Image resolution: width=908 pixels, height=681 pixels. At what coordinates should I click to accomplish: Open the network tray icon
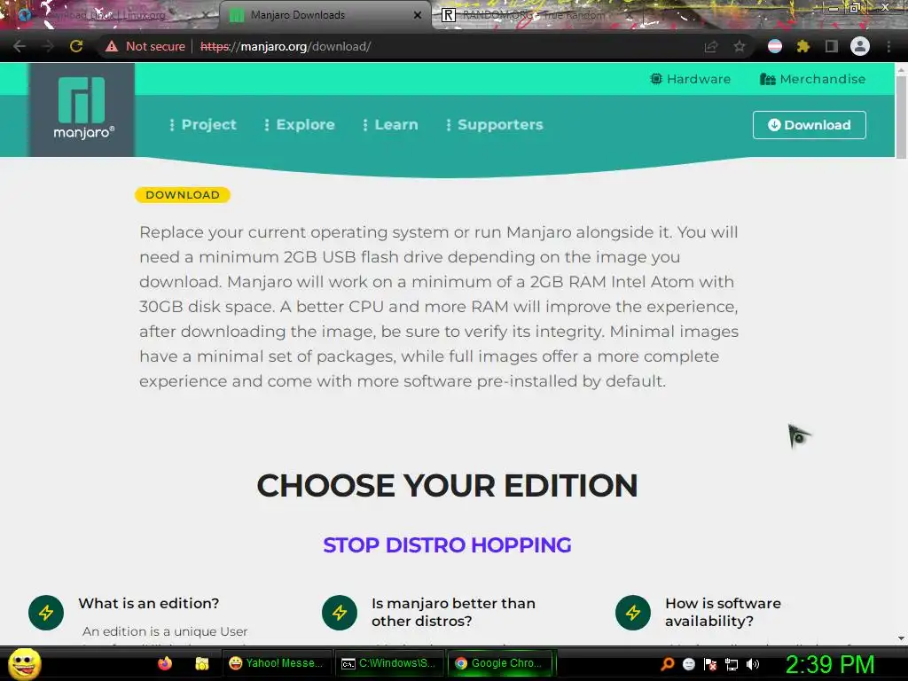click(x=732, y=664)
